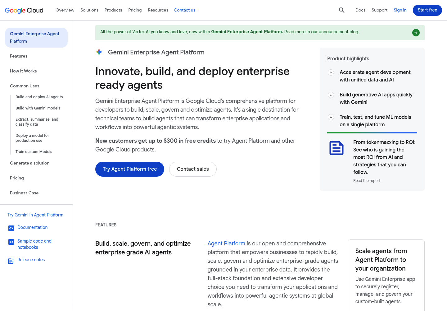The image size is (447, 311).
Task: Select Build with Gemini models
Action: click(x=38, y=108)
